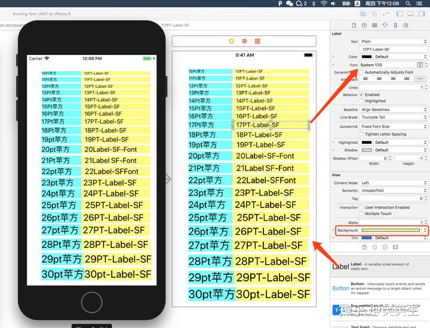Show the Code Snippet library
Image resolution: width=430 pixels, height=328 pixels.
(x=374, y=247)
